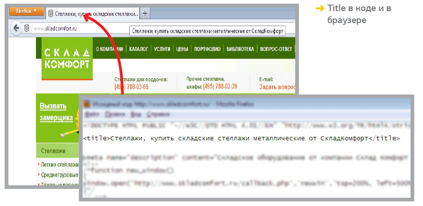The height and width of the screenshot is (206, 423).
Task: Open the БИБЛИОТЕКА menu item
Action: (x=240, y=49)
